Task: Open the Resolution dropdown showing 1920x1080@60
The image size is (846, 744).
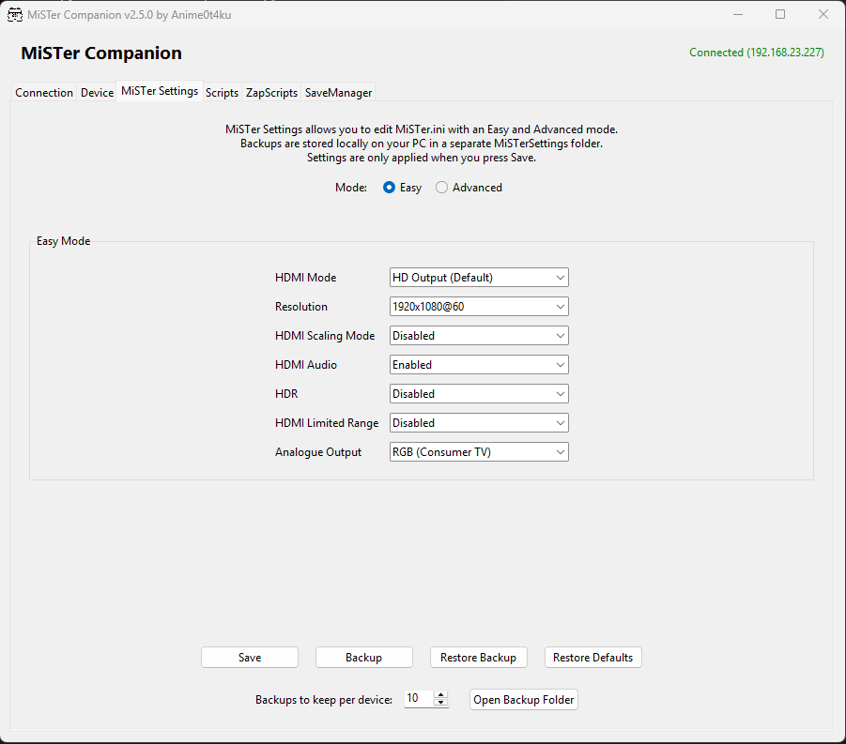Action: [x=479, y=307]
